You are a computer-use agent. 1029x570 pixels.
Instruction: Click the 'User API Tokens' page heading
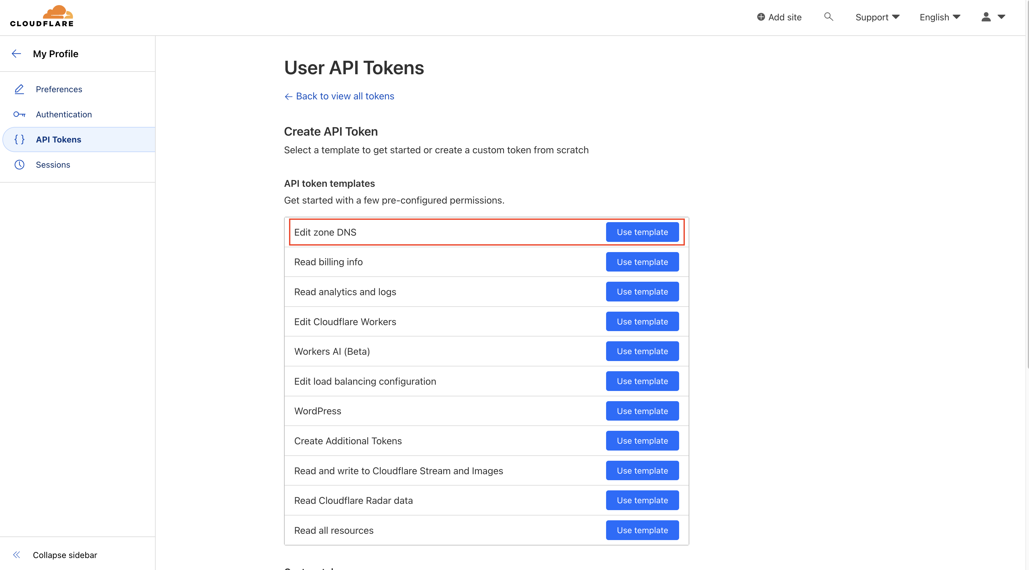coord(354,67)
